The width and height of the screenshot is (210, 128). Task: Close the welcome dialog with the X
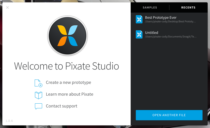click(x=7, y=7)
